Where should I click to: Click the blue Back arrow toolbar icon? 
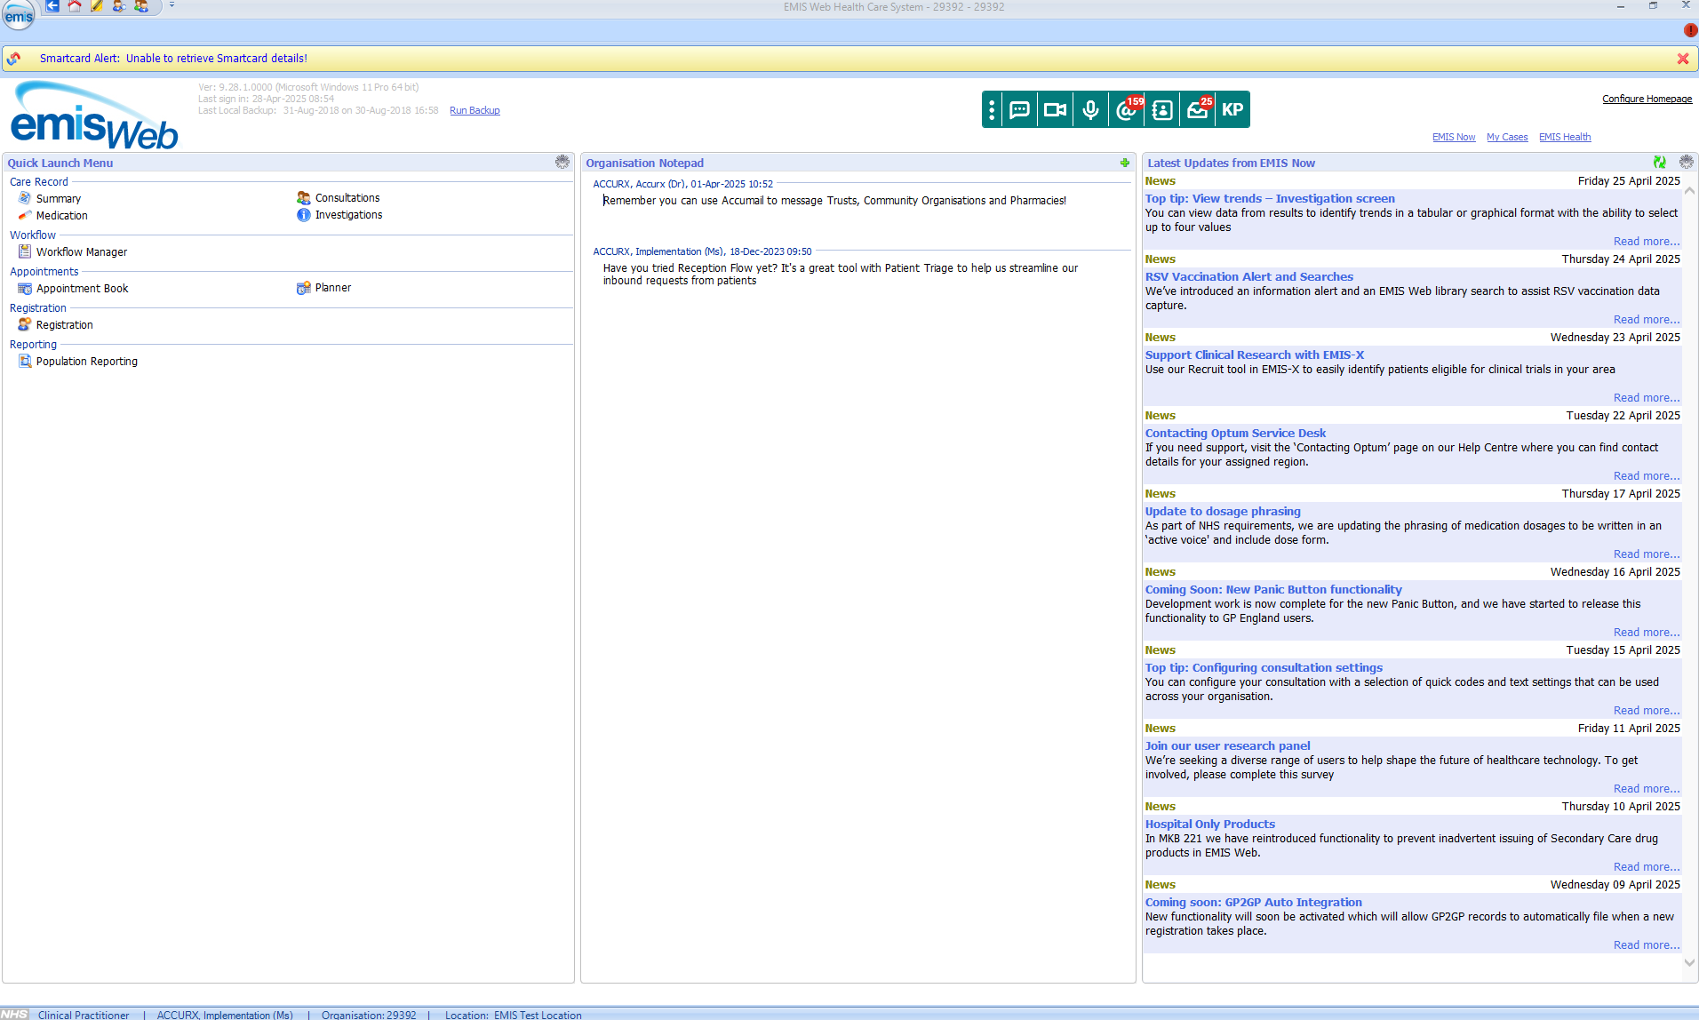pos(52,6)
